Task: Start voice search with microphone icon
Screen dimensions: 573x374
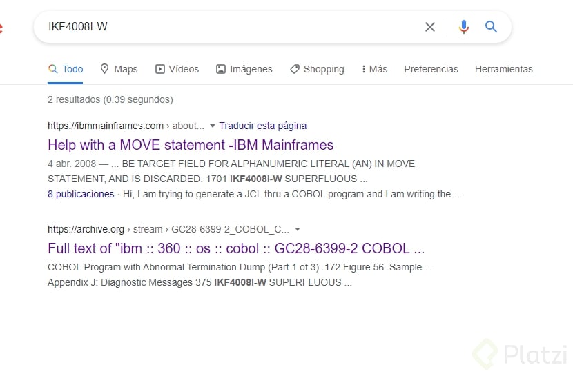Action: pyautogui.click(x=464, y=27)
